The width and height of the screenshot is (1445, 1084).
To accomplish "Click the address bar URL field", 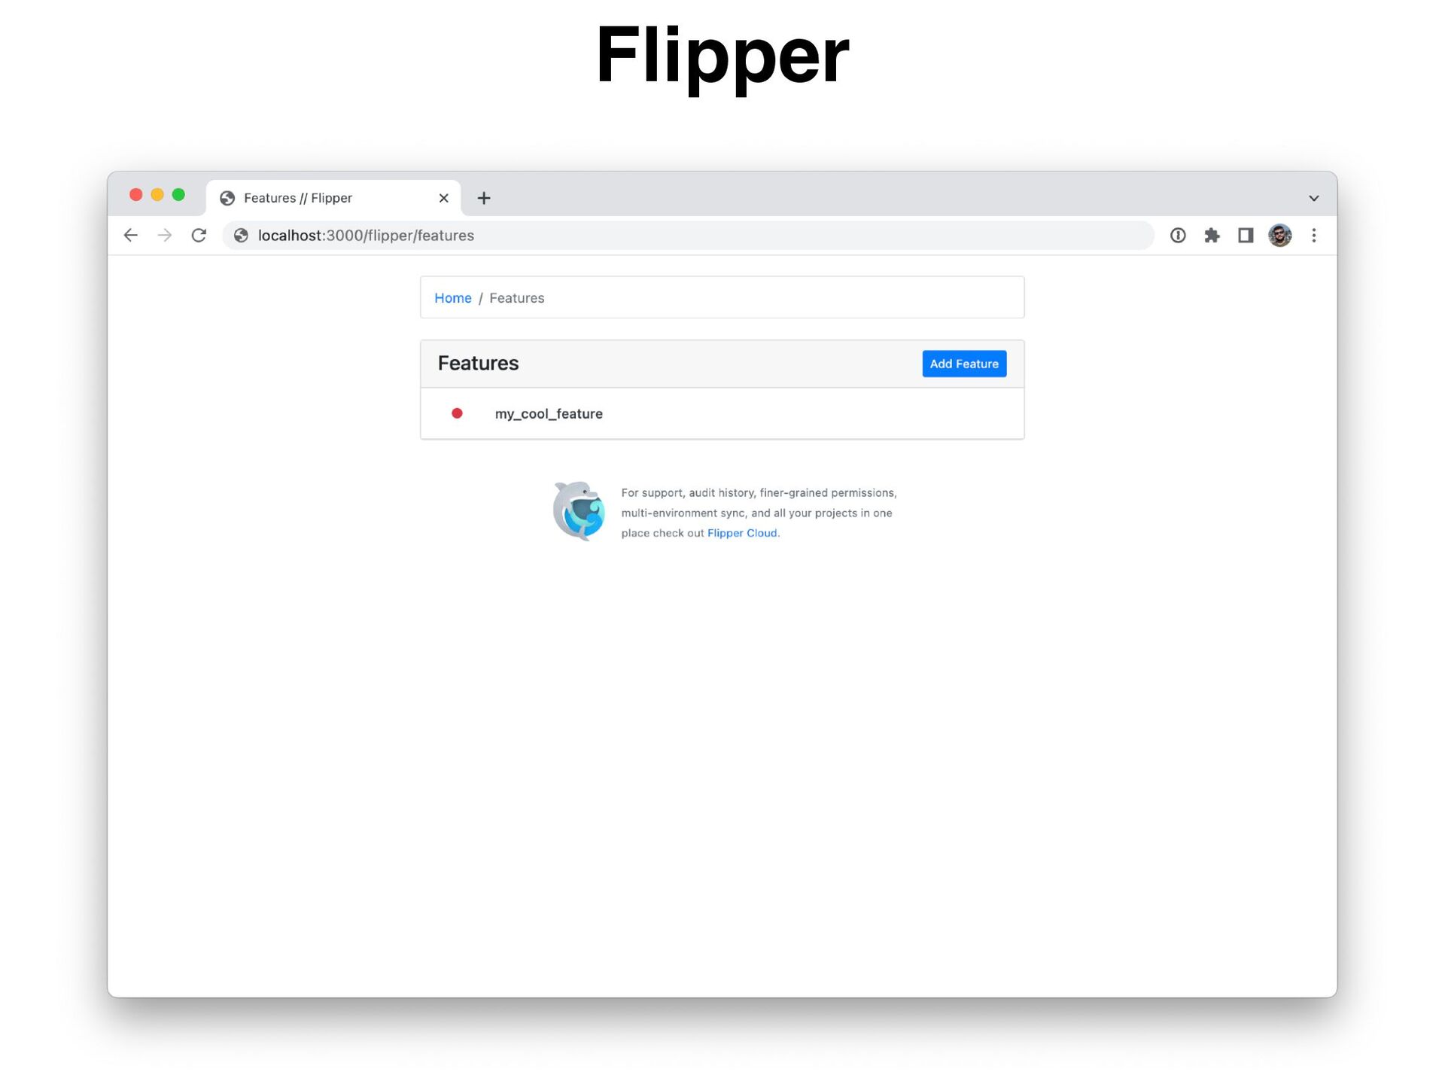I will click(688, 236).
